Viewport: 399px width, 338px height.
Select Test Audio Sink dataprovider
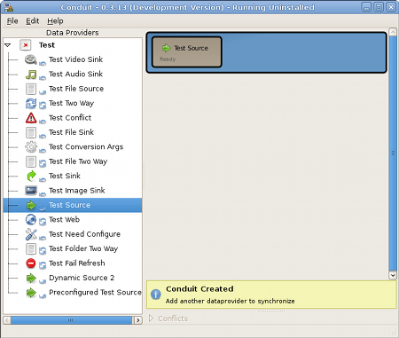coord(75,74)
